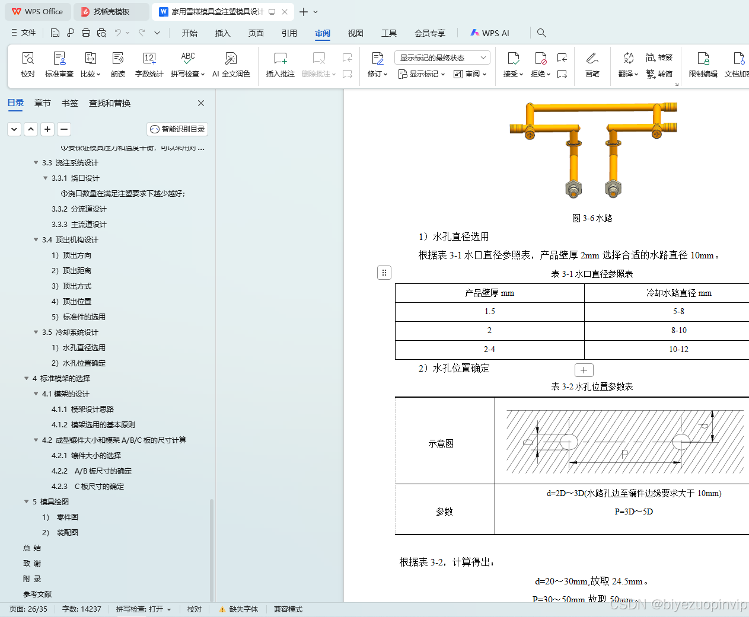This screenshot has width=749, height=617.
Task: Open the 找稻壳模板 tab
Action: (111, 12)
